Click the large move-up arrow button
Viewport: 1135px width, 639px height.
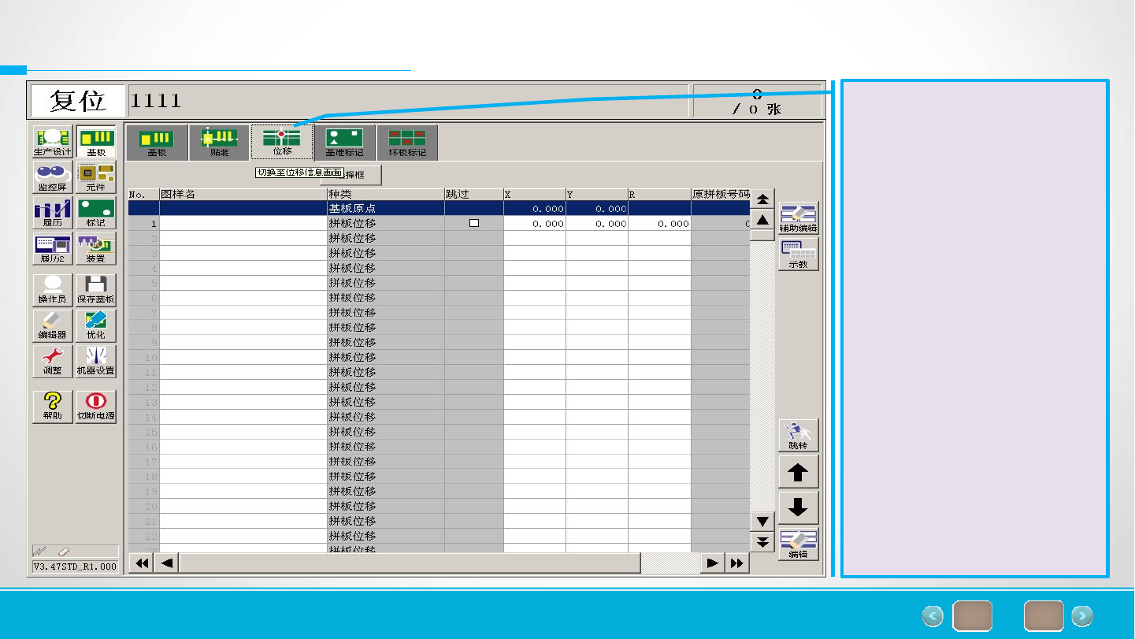(799, 472)
